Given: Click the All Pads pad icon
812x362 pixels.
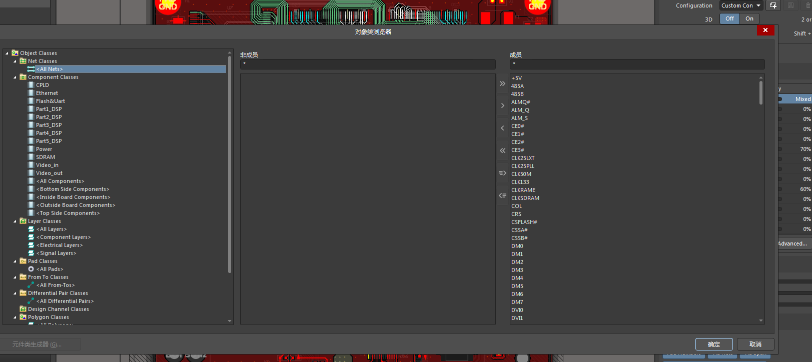Looking at the screenshot, I should click(31, 269).
